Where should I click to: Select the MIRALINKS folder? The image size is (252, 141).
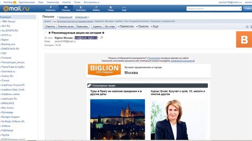point(7,103)
